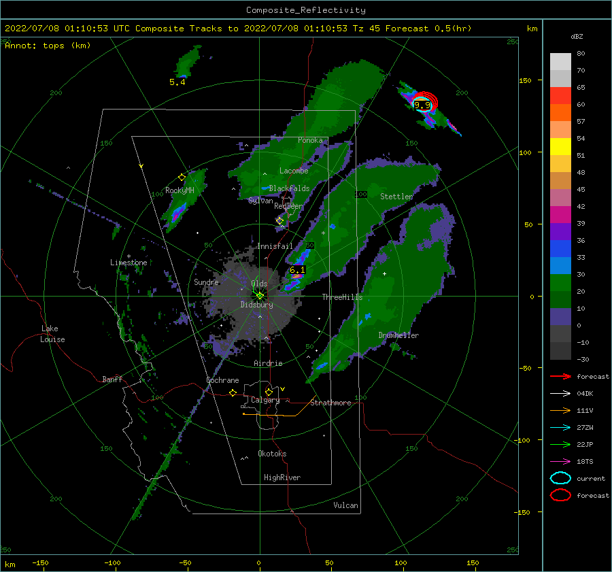Screen dimensions: 612x572
Task: Click the 18TS legend label
Action: pos(585,462)
